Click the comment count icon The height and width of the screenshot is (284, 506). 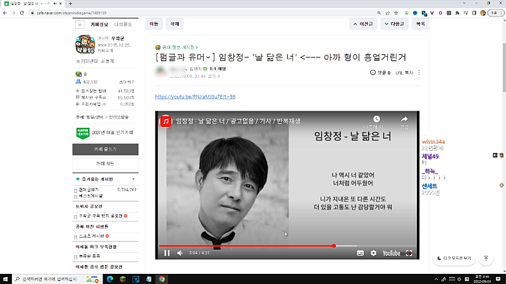click(x=373, y=73)
